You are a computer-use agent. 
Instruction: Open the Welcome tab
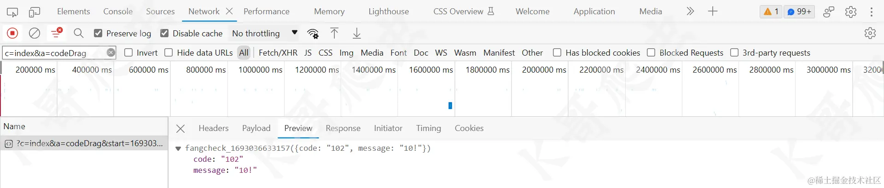pos(532,11)
